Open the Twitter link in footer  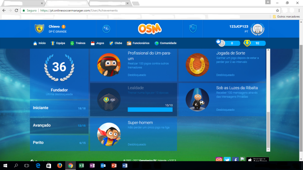[x=227, y=159]
